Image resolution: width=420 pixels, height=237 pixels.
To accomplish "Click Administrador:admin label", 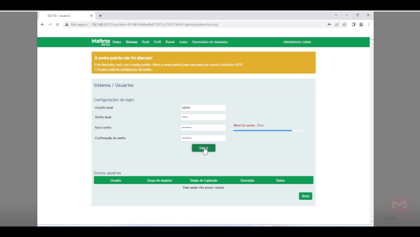I will [297, 42].
